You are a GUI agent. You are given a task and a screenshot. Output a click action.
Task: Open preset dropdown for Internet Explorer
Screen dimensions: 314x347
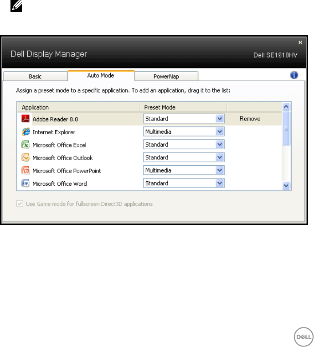click(x=184, y=131)
